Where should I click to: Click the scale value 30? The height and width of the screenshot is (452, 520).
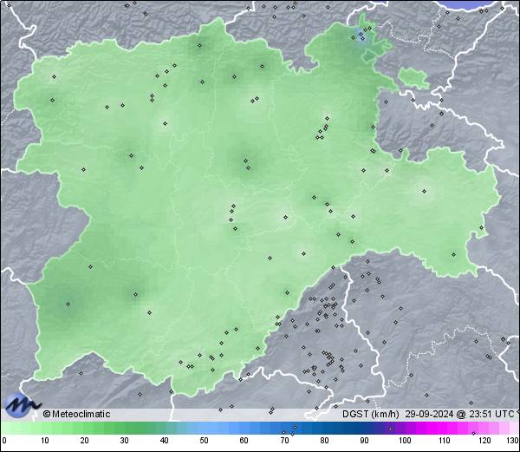click(124, 441)
